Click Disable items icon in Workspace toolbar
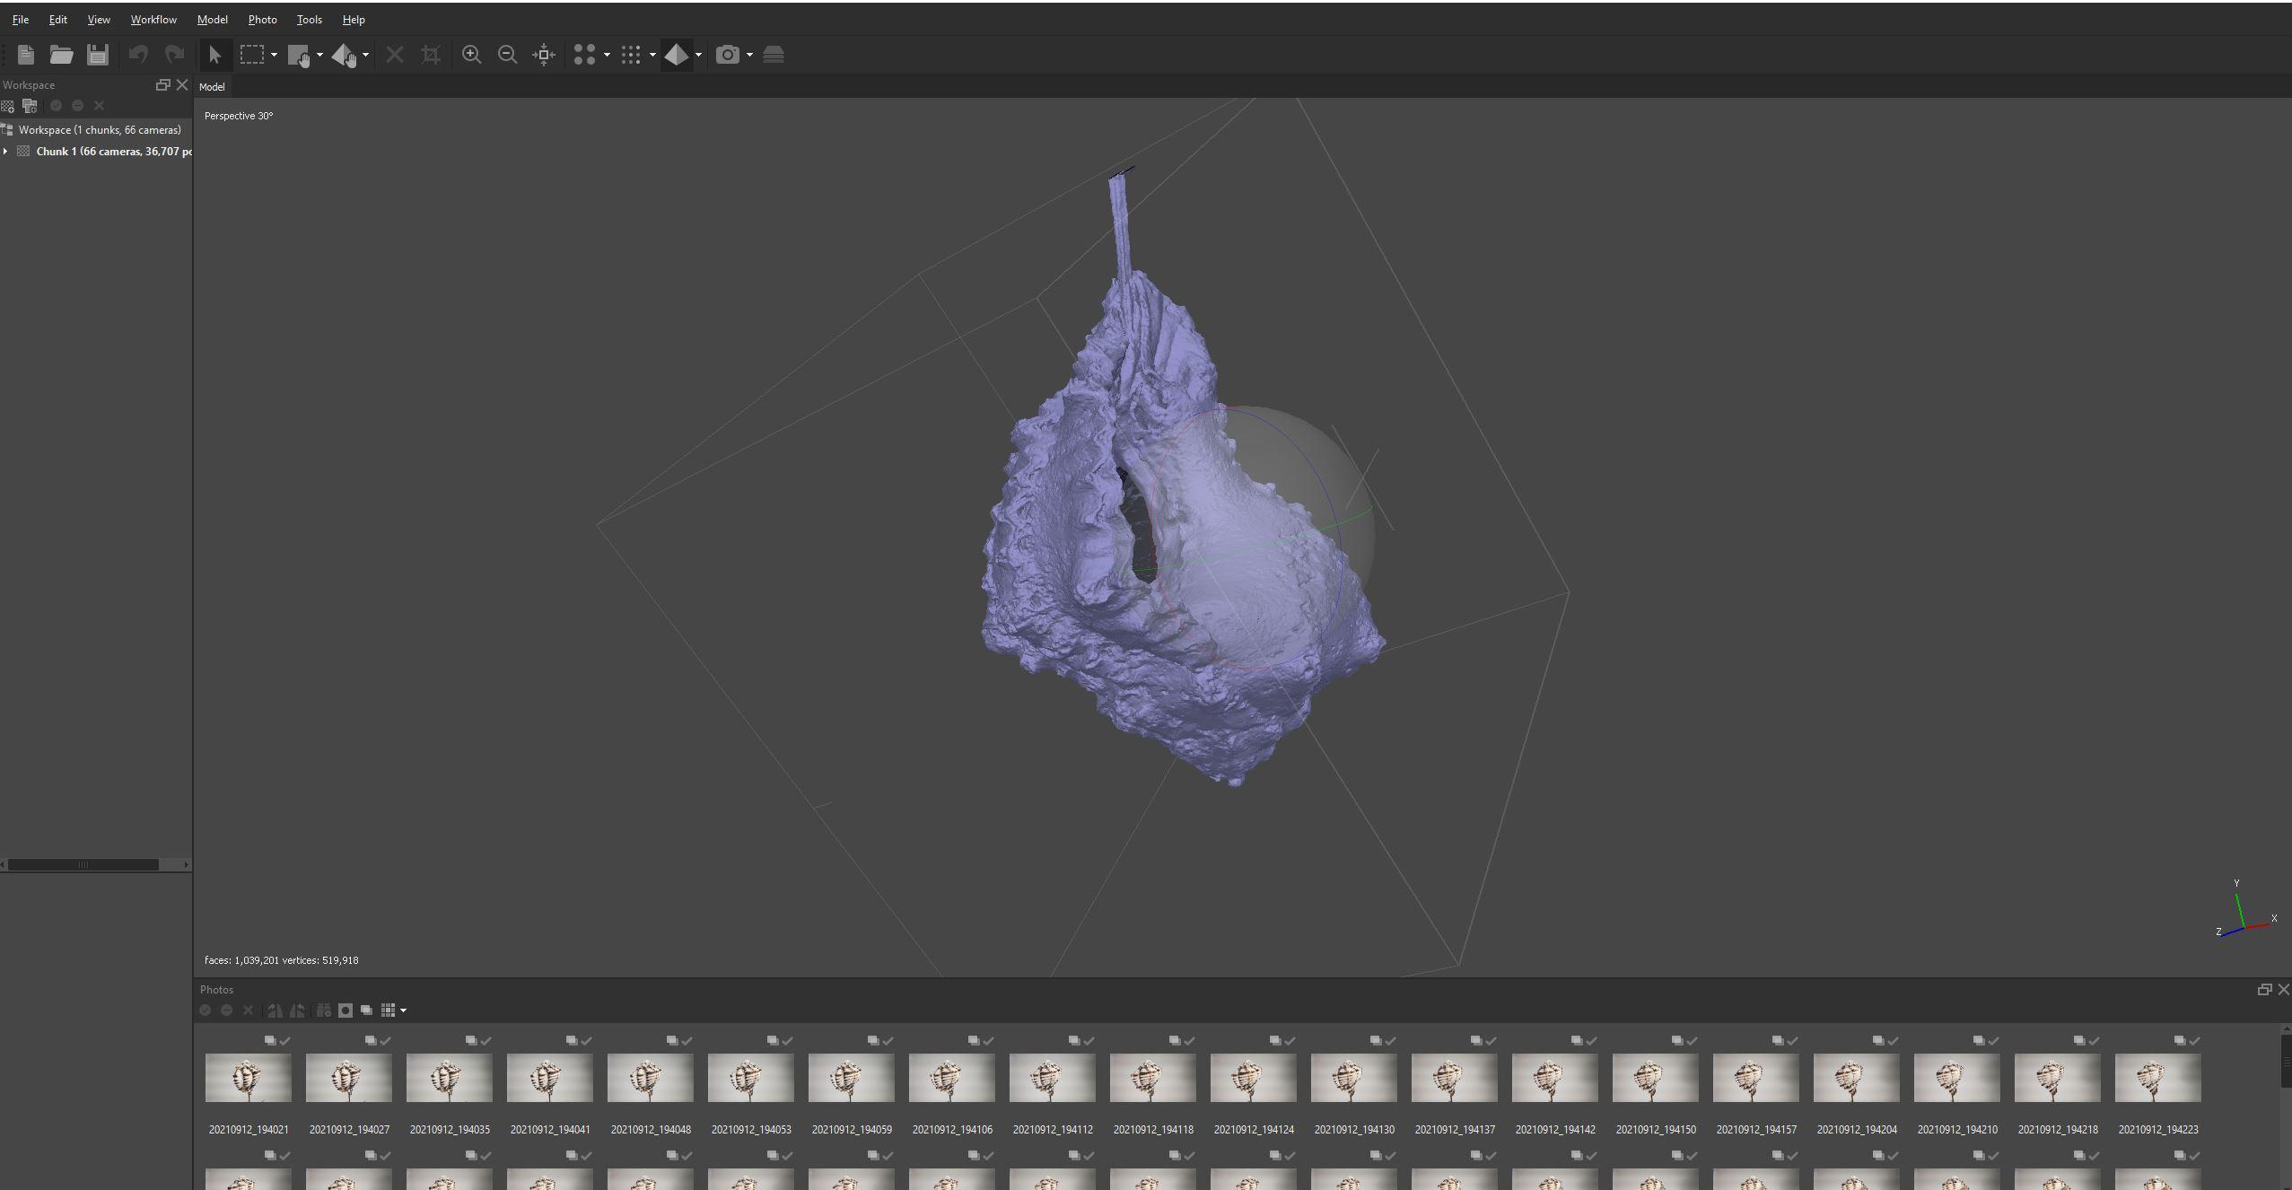2292x1190 pixels. pyautogui.click(x=77, y=106)
